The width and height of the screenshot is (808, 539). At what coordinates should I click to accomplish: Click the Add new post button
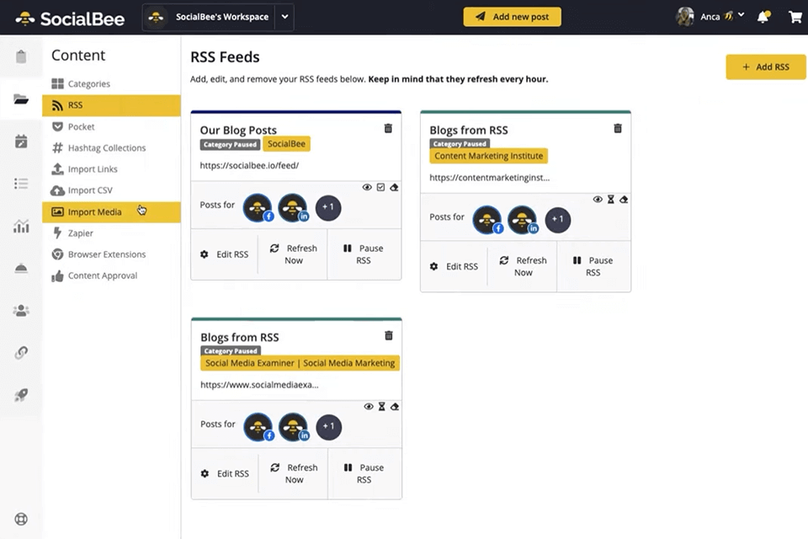(513, 17)
